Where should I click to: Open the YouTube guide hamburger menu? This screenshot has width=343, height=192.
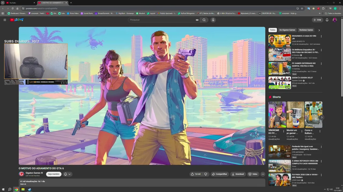5,20
